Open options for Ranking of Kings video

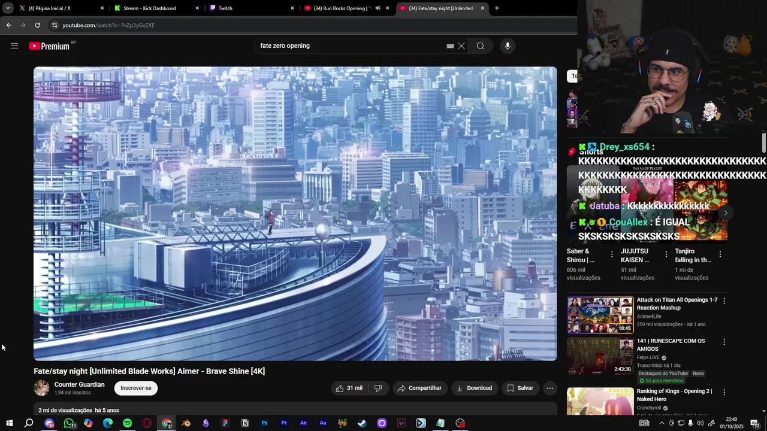[724, 393]
